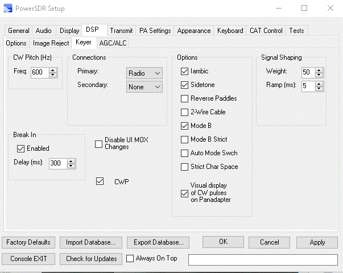Click the Break In Delay field
Screen dimensions: 343x273
tap(58, 163)
